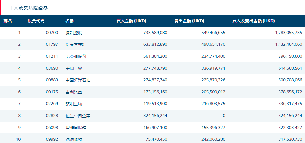Select stock code 03690
Viewport: 305px width, 143px height.
(x=52, y=68)
